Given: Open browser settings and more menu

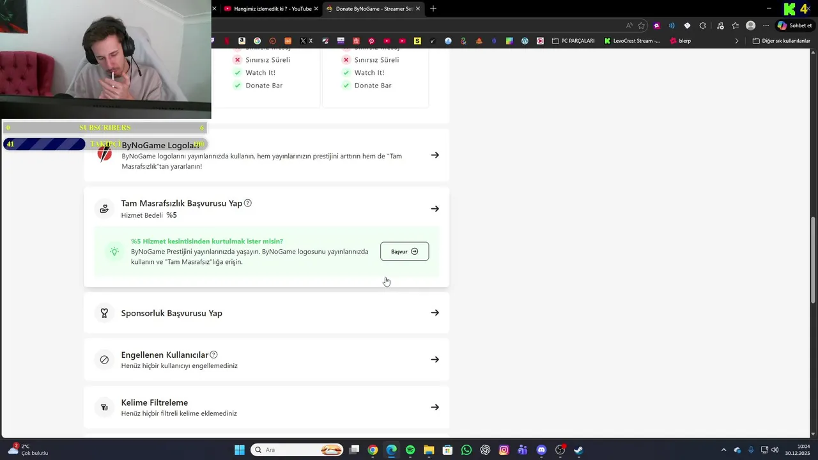Looking at the screenshot, I should (x=766, y=26).
